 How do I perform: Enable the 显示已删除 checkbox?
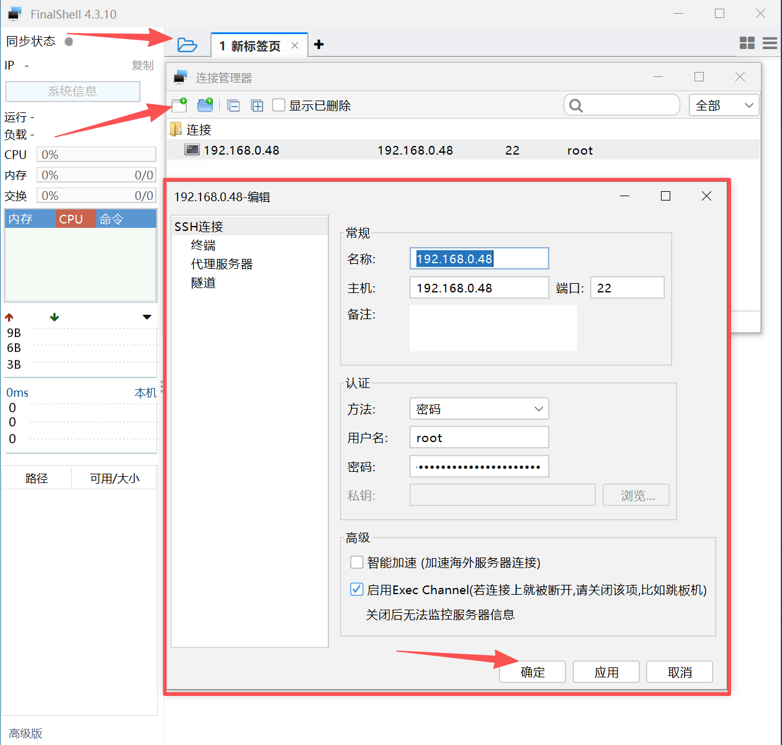(x=279, y=106)
